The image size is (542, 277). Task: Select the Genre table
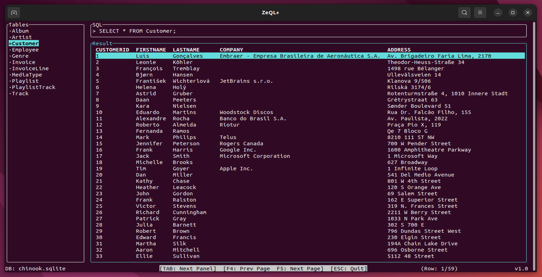pos(20,56)
